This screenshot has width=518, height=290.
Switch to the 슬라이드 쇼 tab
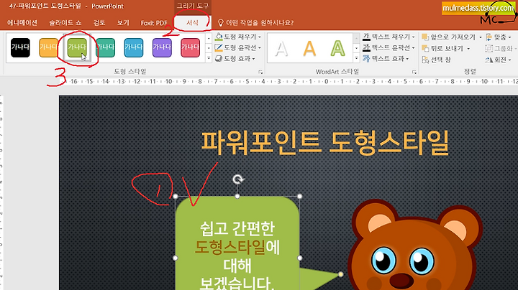(65, 23)
